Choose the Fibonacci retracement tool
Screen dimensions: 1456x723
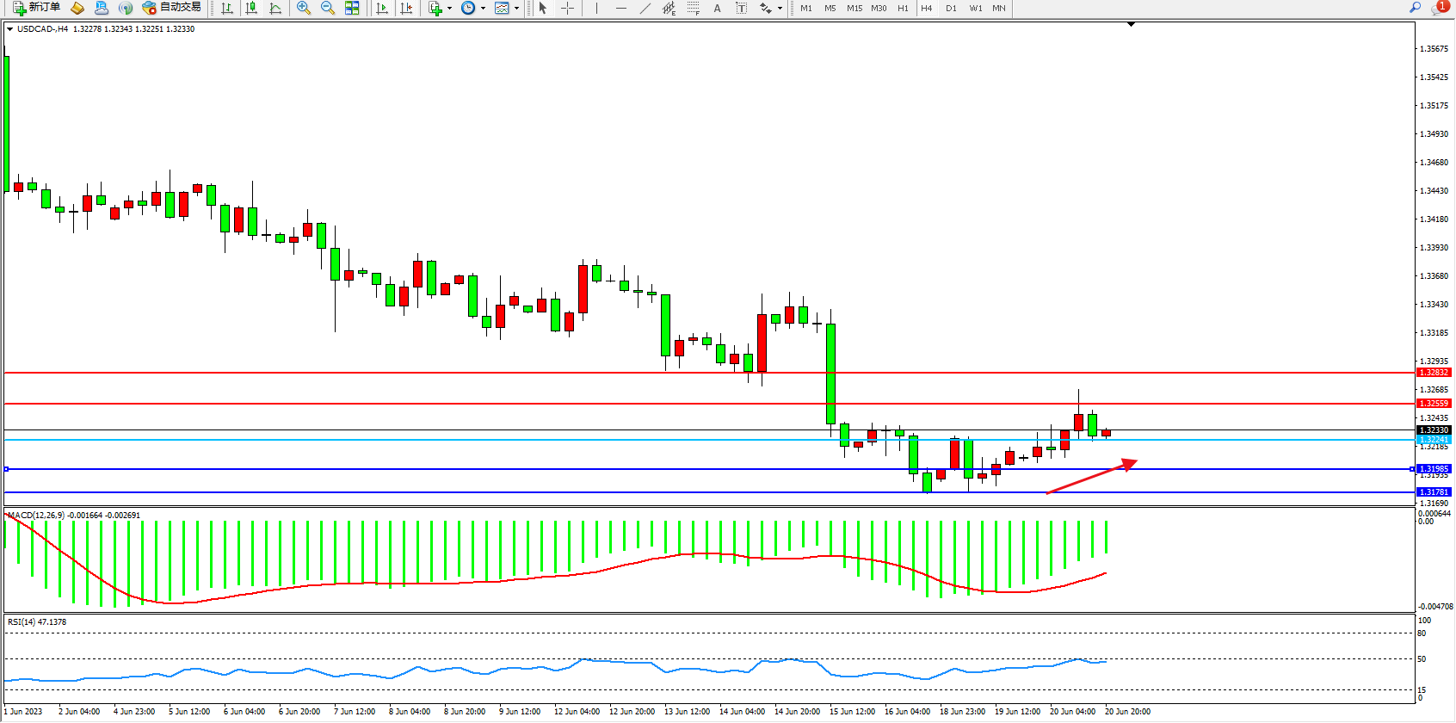693,8
